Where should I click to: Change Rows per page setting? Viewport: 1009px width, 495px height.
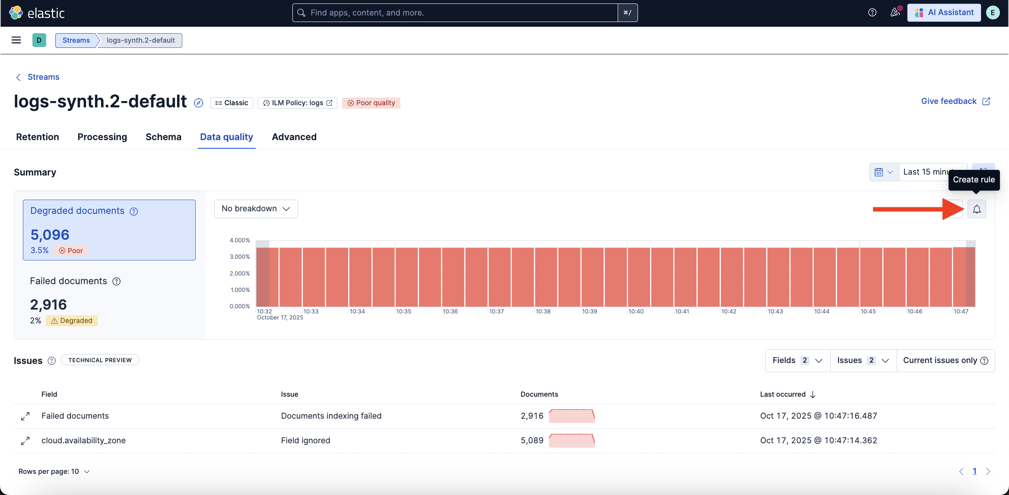click(x=54, y=471)
